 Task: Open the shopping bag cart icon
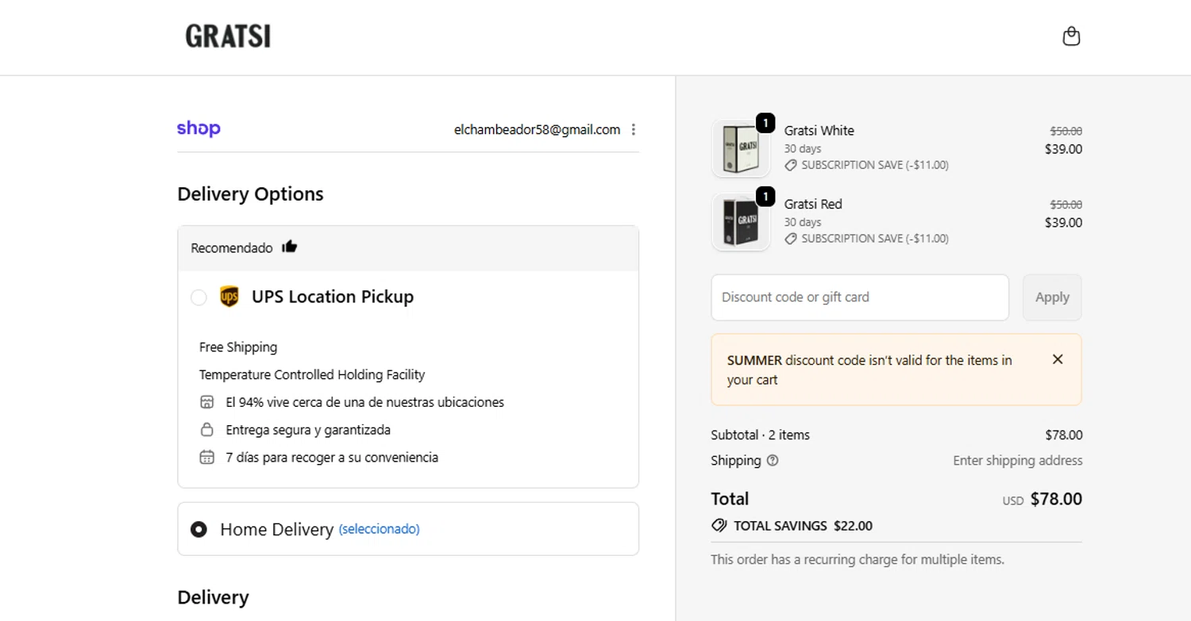(x=1071, y=36)
